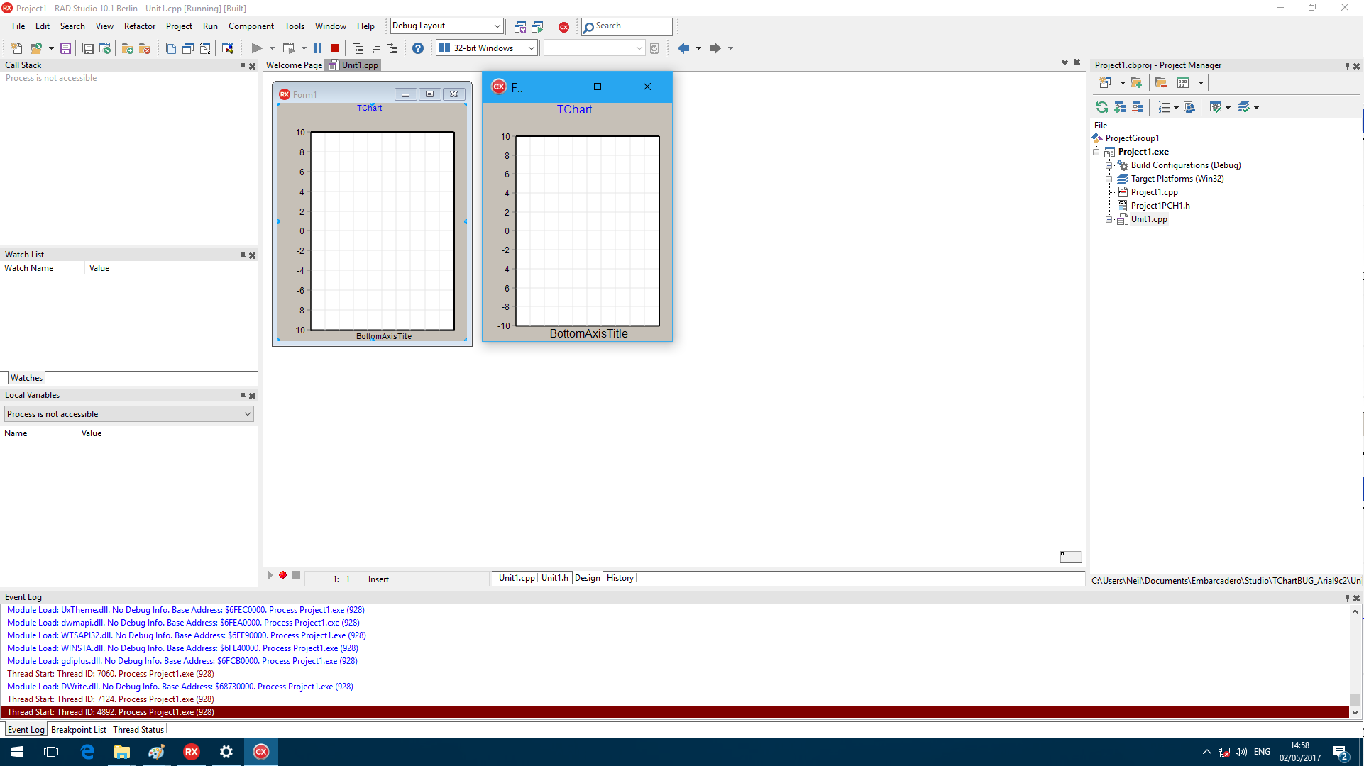The width and height of the screenshot is (1364, 766).
Task: Pin the Call Stack panel
Action: [243, 66]
